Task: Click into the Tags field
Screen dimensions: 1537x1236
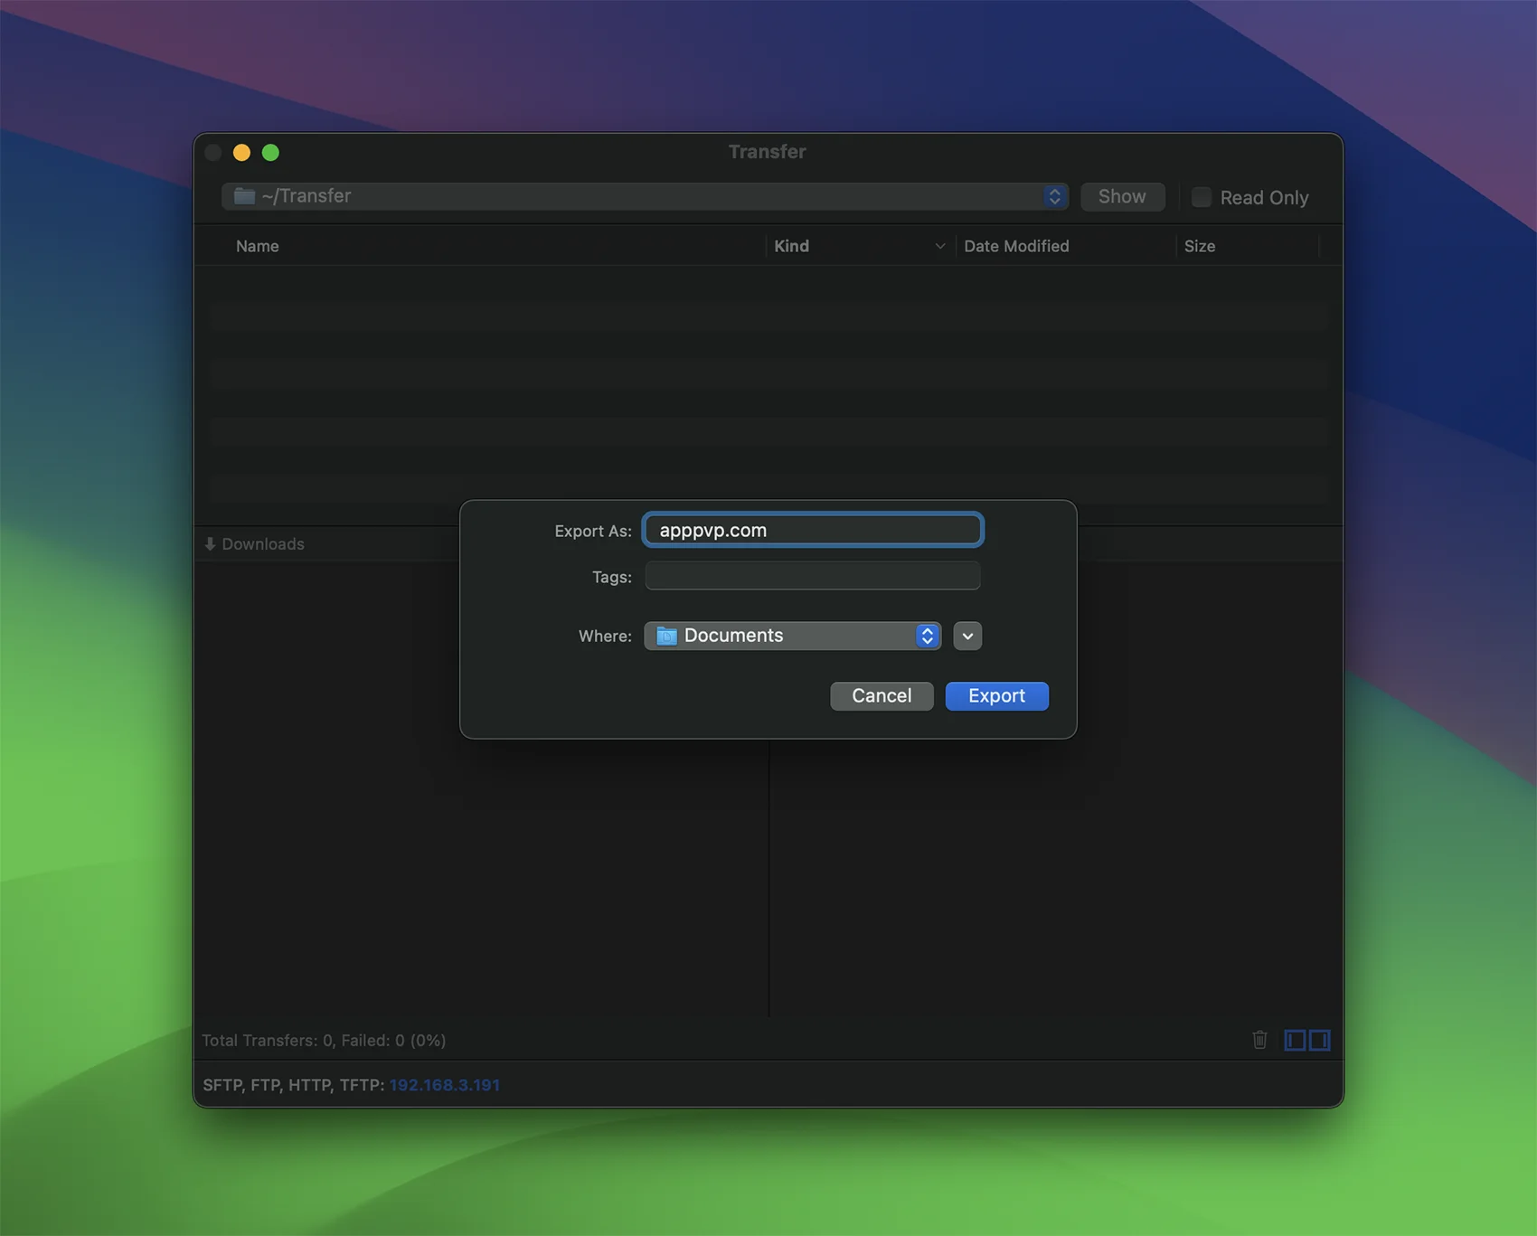Action: [x=813, y=576]
